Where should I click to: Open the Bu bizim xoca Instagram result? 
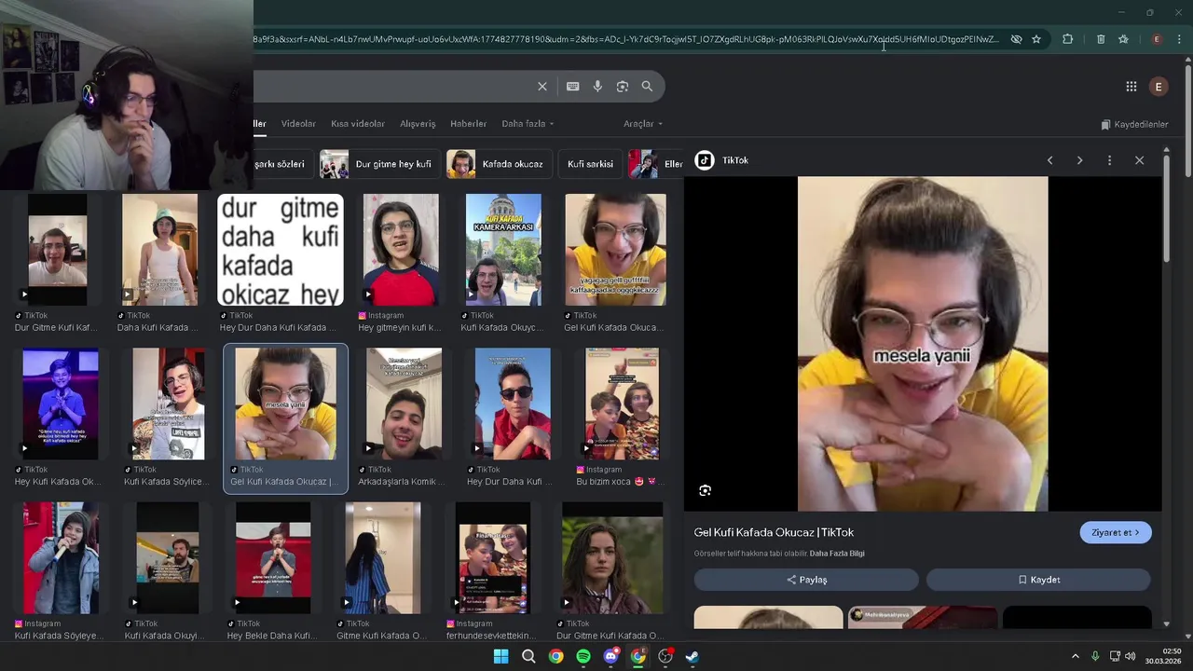(x=622, y=404)
